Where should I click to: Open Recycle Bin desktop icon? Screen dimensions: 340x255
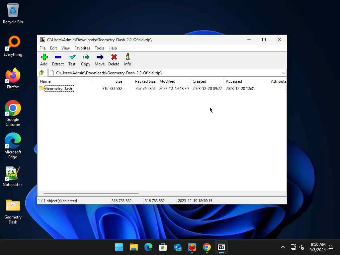coord(13,13)
